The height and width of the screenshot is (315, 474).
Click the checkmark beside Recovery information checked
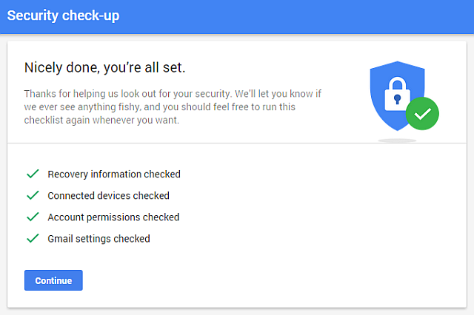pyautogui.click(x=33, y=175)
